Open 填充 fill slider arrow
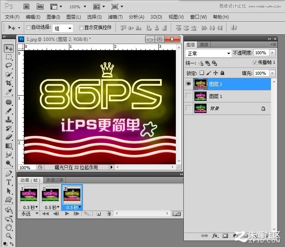Image resolution: width=285 pixels, height=247 pixels. point(272,73)
